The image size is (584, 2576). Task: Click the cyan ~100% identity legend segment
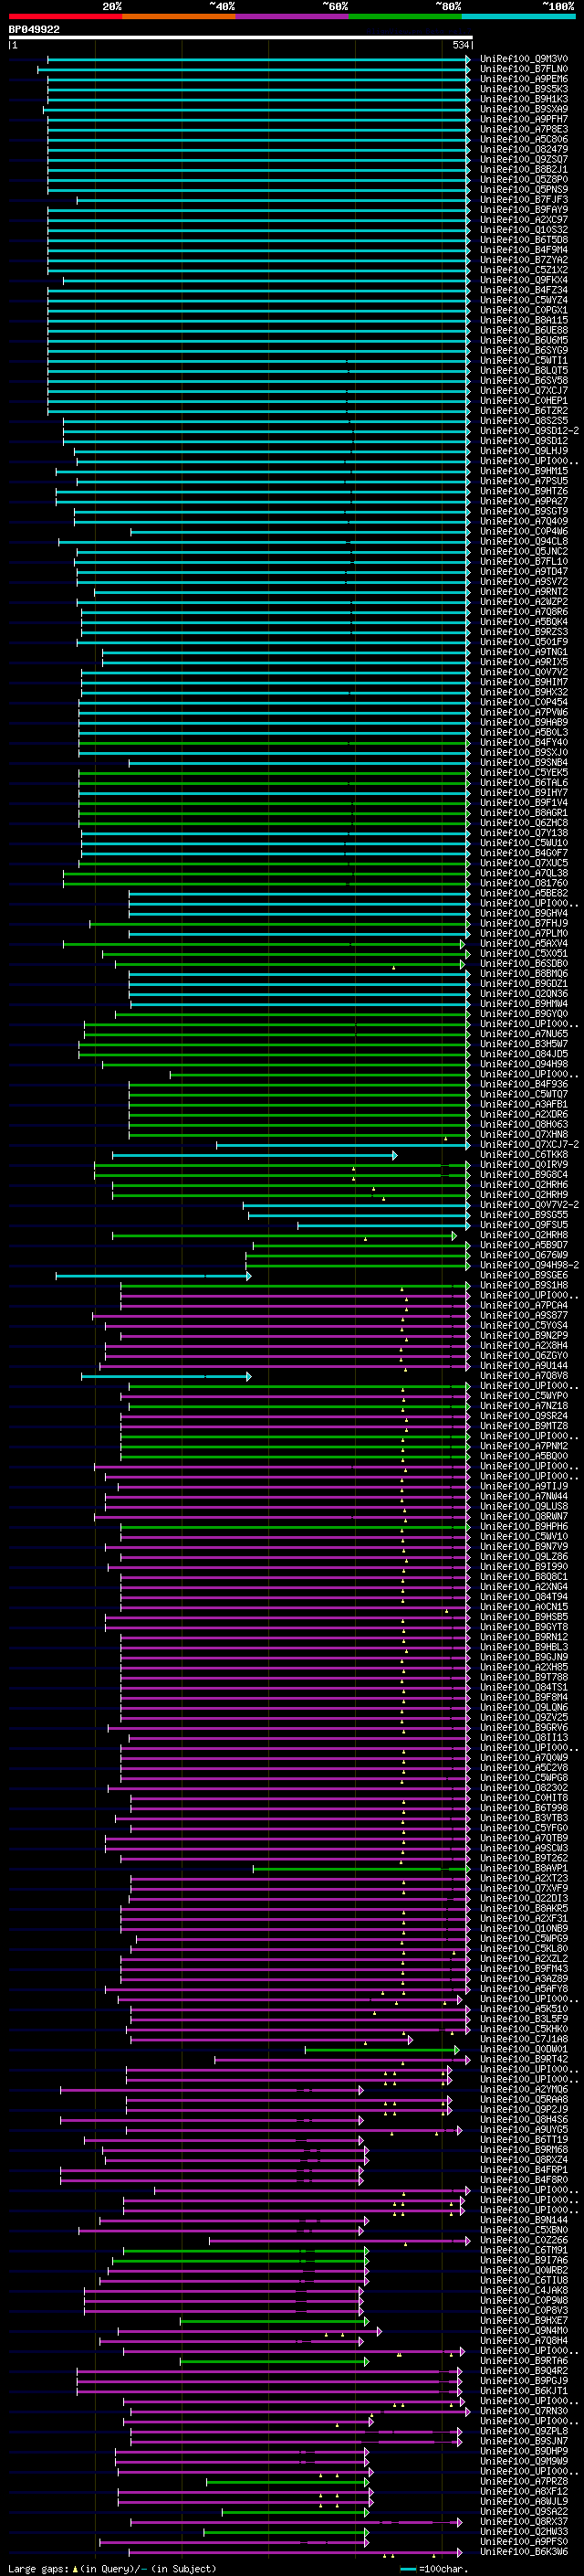point(518,16)
